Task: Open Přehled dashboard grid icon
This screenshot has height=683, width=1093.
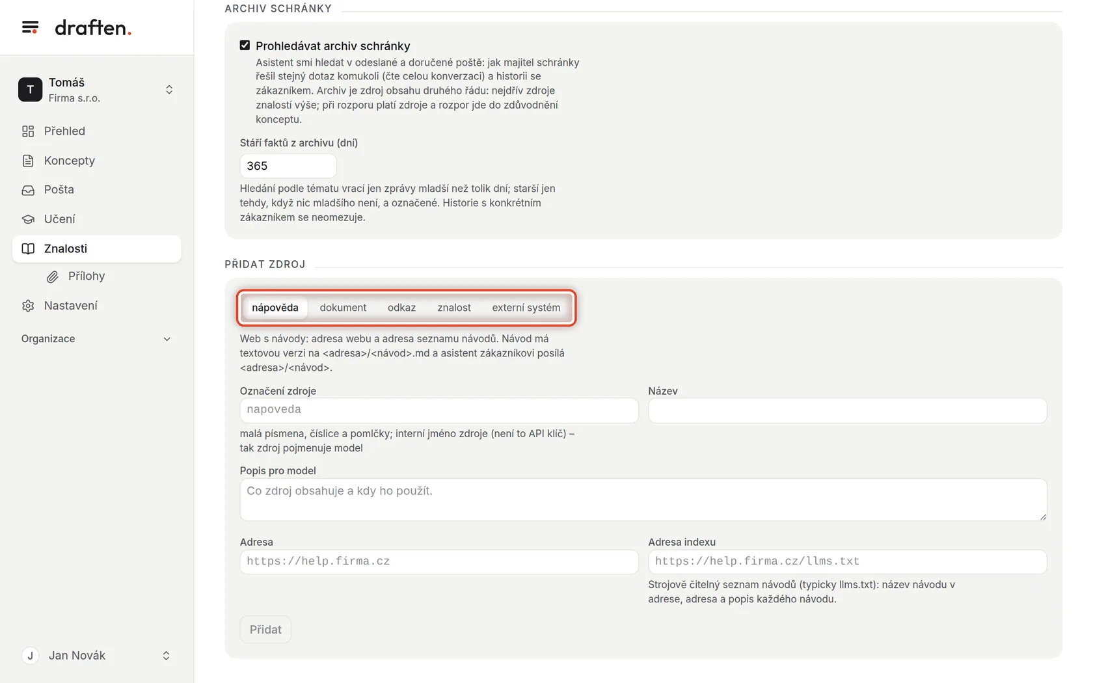Action: (28, 131)
